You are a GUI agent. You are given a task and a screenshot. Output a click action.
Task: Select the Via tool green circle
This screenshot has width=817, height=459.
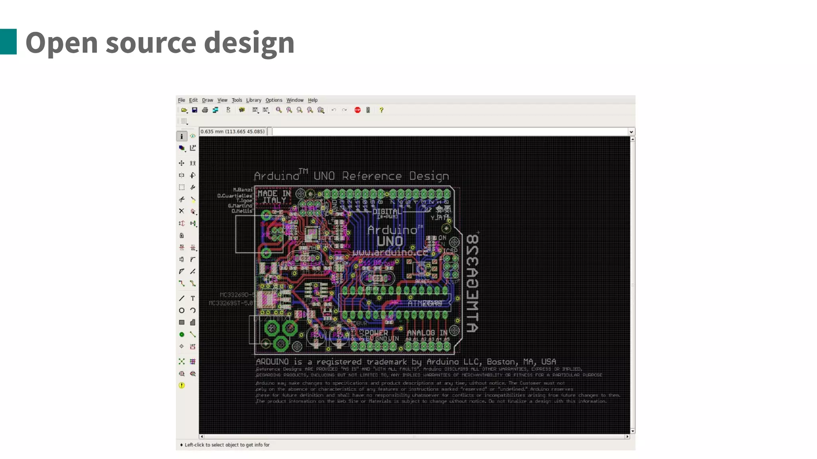click(x=182, y=334)
